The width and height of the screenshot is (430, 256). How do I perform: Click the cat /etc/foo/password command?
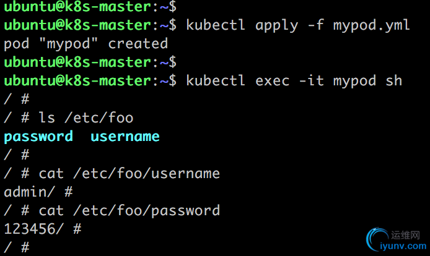129,211
